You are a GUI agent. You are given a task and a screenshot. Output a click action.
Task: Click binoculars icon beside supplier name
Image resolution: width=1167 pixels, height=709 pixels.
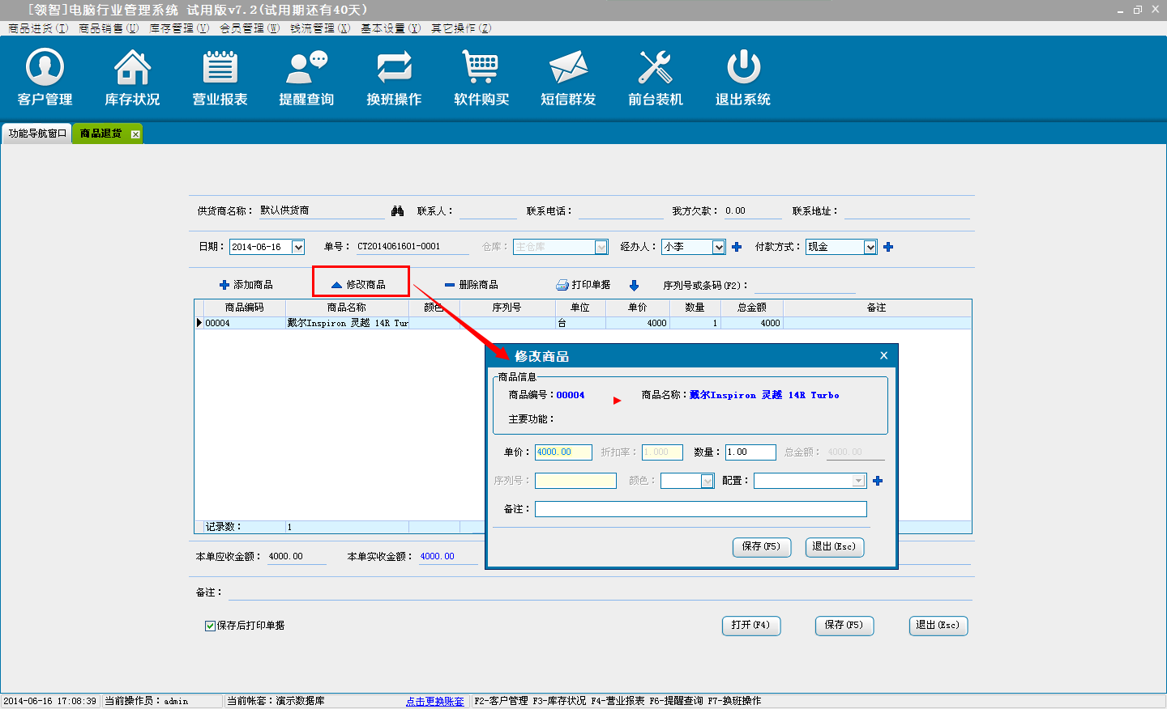point(397,211)
